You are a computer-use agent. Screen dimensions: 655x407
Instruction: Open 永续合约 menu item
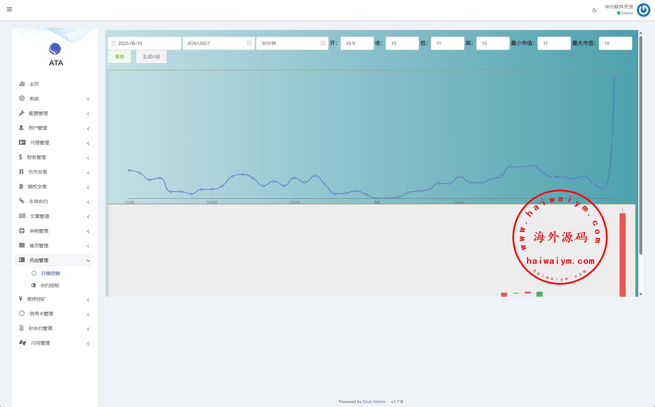[x=38, y=201]
